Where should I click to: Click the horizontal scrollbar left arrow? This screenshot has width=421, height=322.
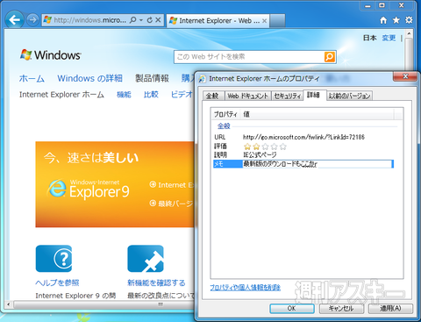pyautogui.click(x=9, y=304)
